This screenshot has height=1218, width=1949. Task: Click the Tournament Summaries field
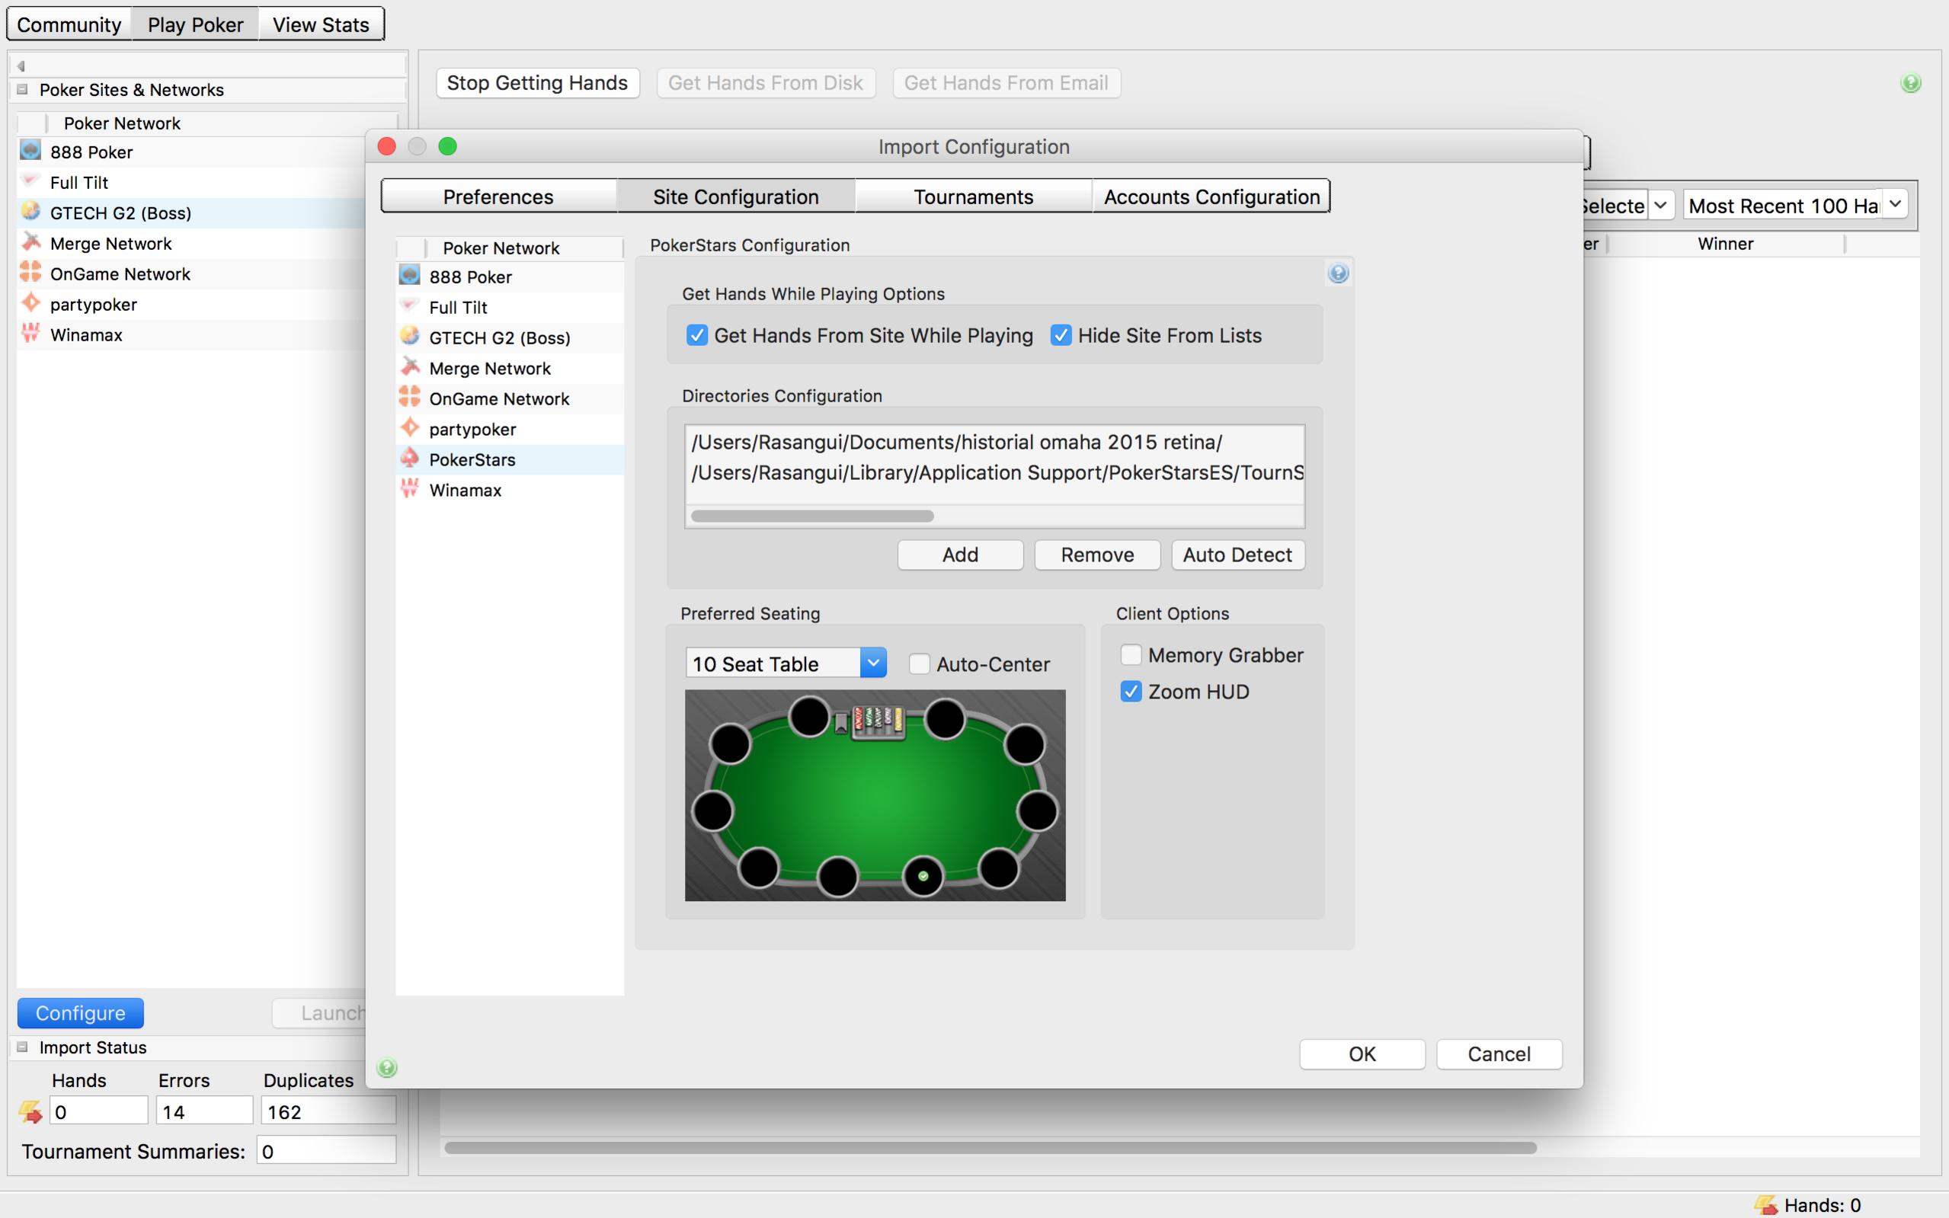point(326,1150)
